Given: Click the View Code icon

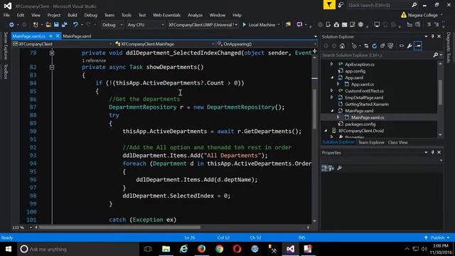Looking at the screenshot, I should (402, 46).
